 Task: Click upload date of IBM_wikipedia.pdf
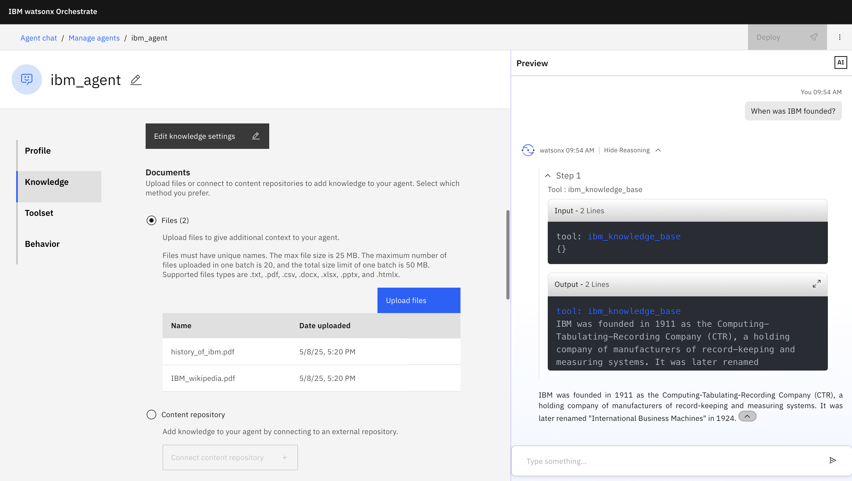(x=327, y=378)
